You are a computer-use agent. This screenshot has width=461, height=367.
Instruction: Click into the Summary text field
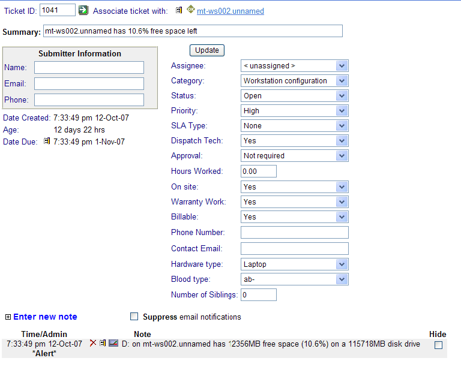192,31
